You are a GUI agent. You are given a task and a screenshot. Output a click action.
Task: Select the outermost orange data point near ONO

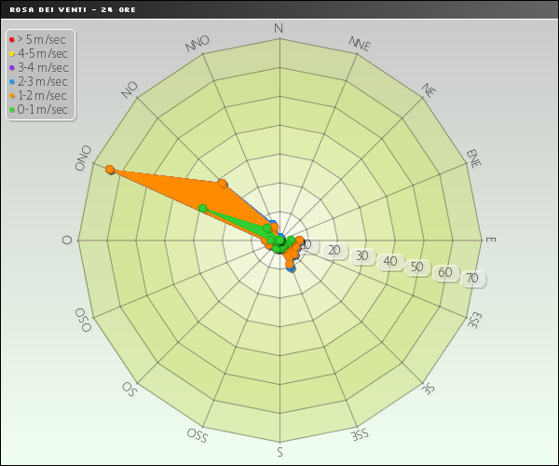click(x=110, y=170)
